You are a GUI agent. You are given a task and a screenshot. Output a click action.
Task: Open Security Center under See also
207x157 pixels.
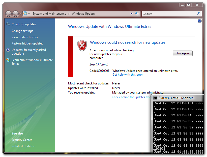(22, 140)
